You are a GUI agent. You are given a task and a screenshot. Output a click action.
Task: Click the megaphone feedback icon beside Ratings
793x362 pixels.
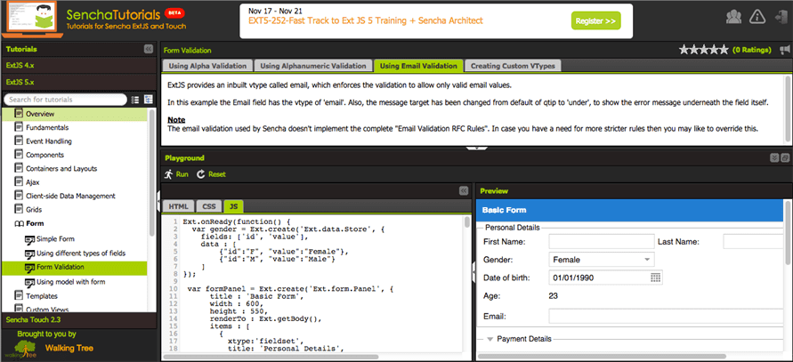point(784,50)
